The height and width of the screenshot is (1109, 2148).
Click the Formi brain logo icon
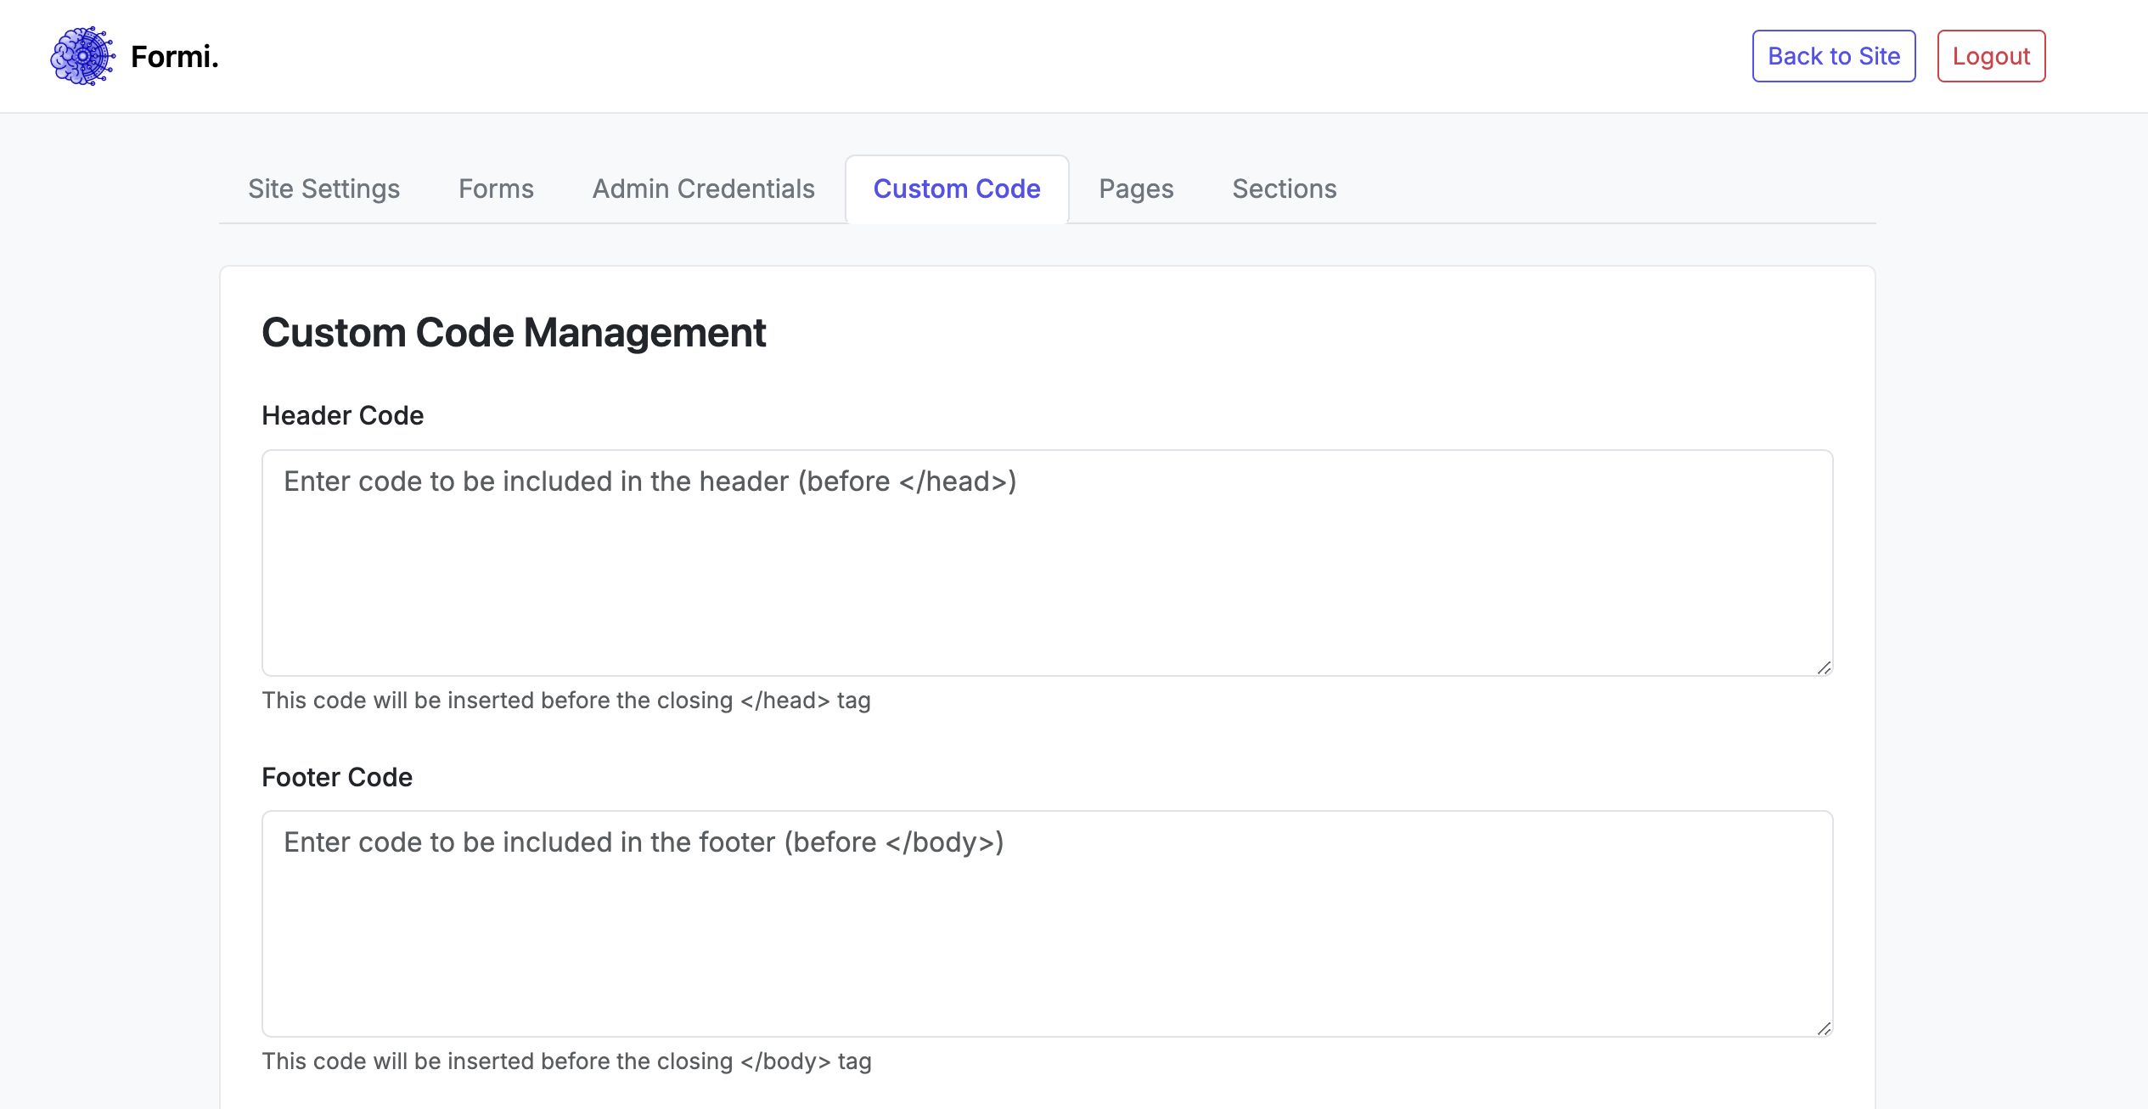click(82, 56)
